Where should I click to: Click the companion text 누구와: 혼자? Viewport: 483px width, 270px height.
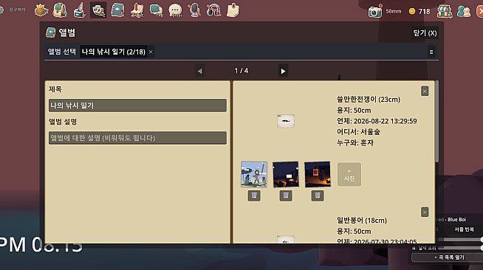click(354, 142)
